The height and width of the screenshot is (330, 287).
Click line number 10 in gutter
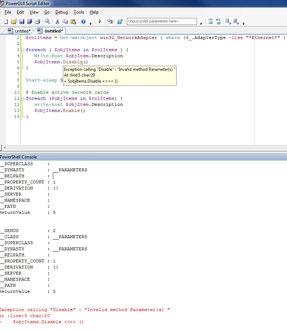point(17,92)
